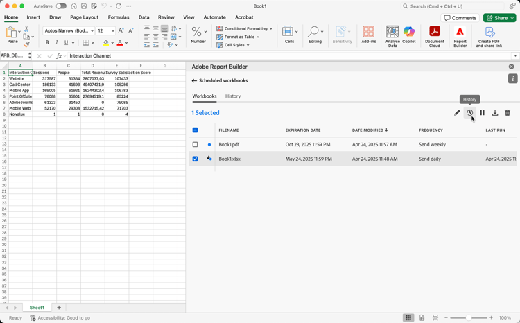Uncheck the Book1.xlsx row checkbox

click(x=195, y=159)
